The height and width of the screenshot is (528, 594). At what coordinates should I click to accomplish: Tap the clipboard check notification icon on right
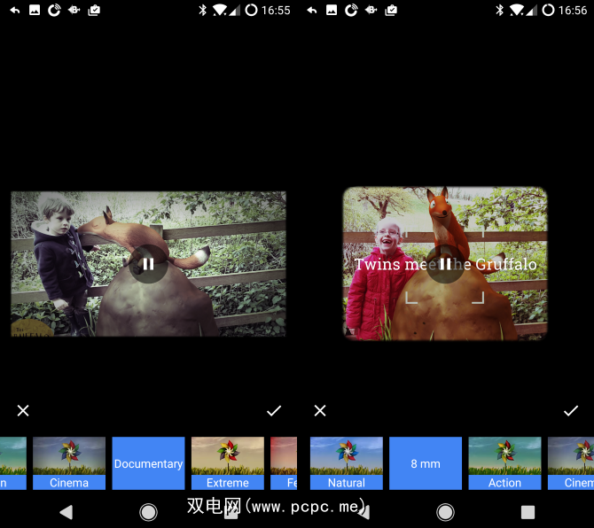point(391,11)
